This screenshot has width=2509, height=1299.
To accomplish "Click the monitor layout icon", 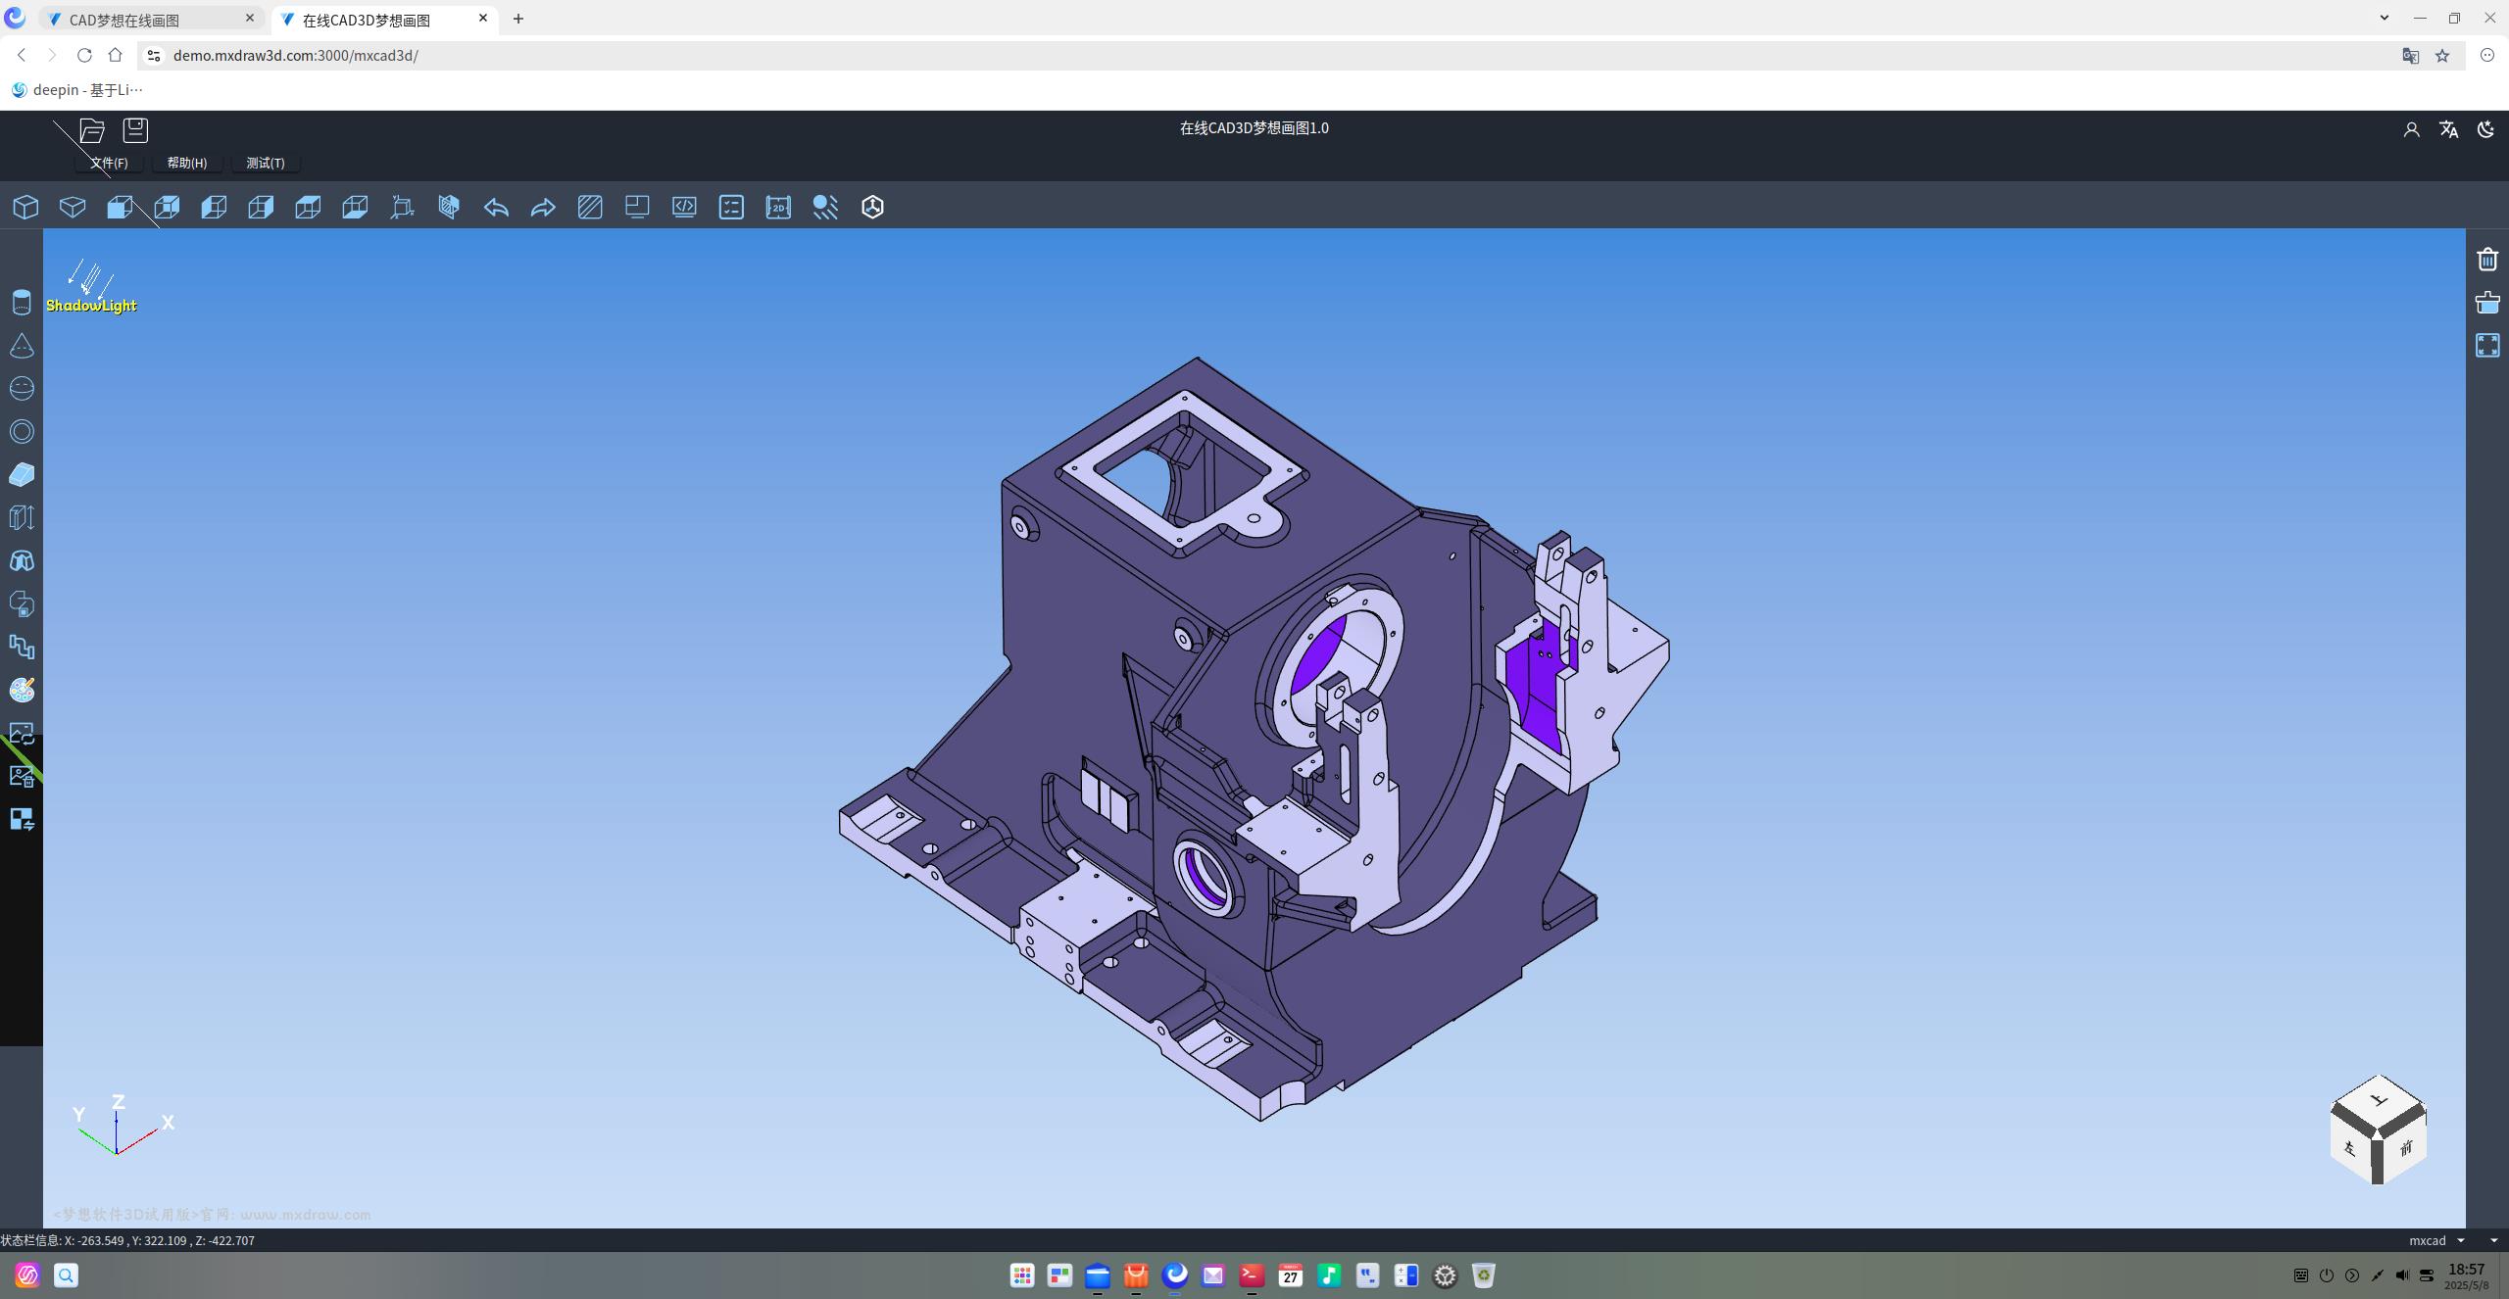I will point(637,207).
